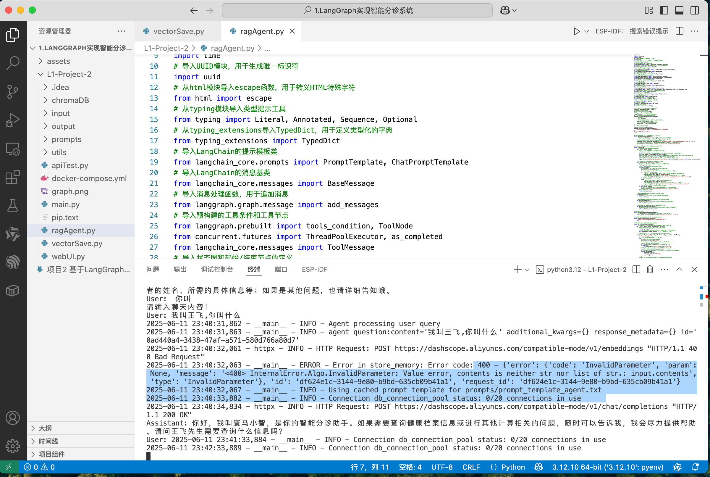The height and width of the screenshot is (477, 710).
Task: Open Remote Explorer view
Action: 13,149
